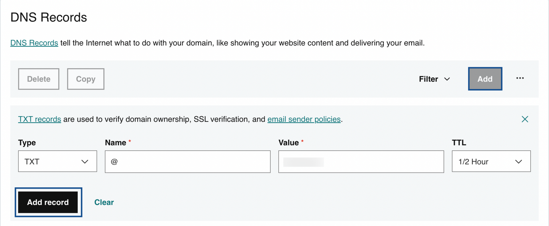Click the Value input field
Viewport: 549px width, 226px height.
pyautogui.click(x=361, y=161)
